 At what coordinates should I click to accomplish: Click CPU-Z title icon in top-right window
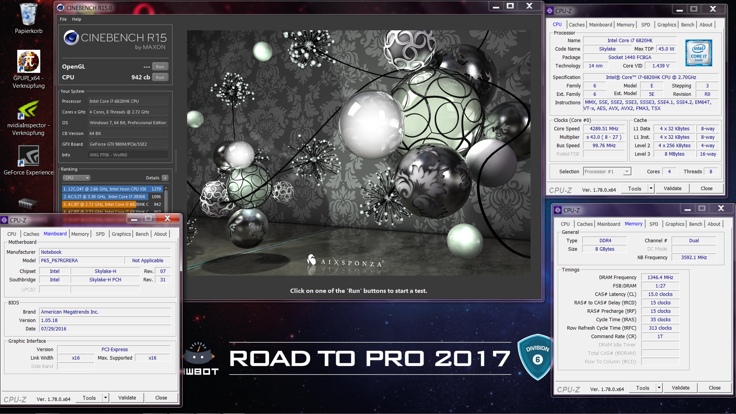(550, 11)
